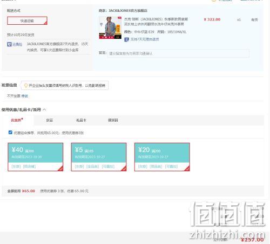The width and height of the screenshot is (270, 244).
Task: Deselect the ¥20 coupon card
Action: [162, 157]
